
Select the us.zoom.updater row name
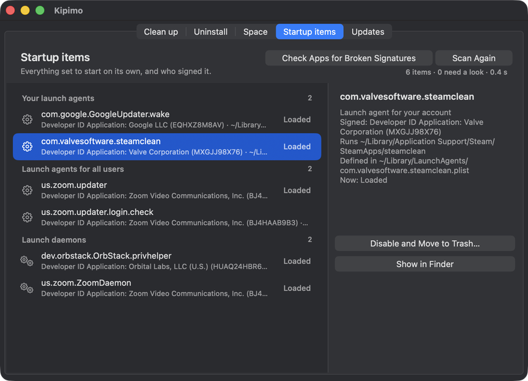click(74, 185)
